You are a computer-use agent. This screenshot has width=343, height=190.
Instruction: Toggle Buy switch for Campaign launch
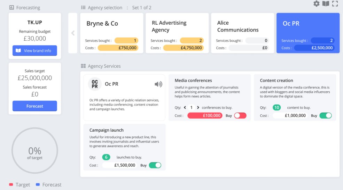tap(155, 165)
